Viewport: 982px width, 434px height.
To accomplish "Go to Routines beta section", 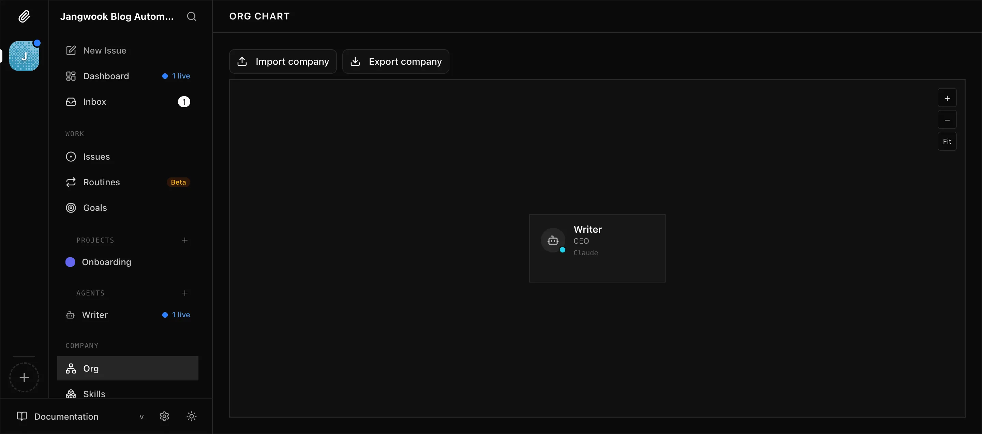I will [x=101, y=182].
